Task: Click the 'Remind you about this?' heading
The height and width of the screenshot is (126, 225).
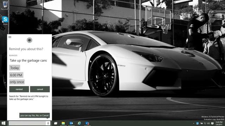Action: click(26, 49)
